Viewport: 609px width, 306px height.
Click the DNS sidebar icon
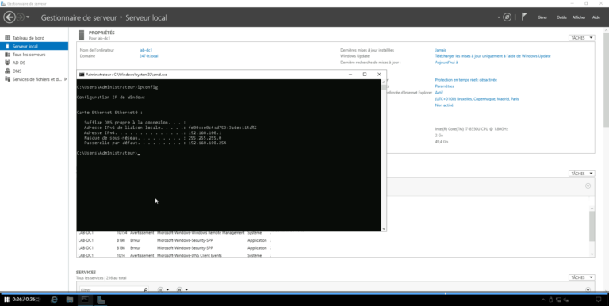tap(7, 71)
